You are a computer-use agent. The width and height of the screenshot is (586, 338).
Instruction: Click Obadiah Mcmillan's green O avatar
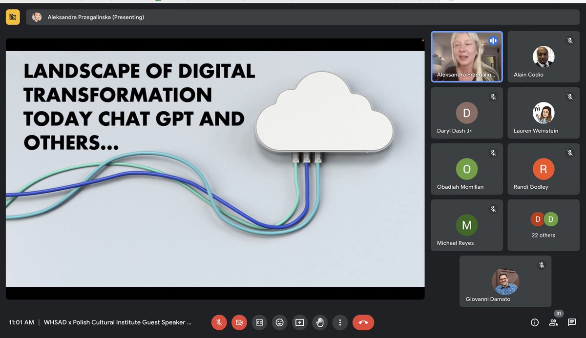(x=467, y=169)
